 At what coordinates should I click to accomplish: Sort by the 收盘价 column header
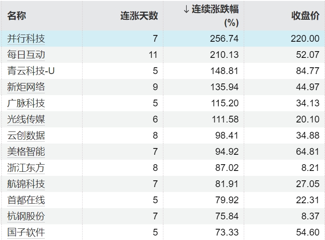tap(305, 16)
